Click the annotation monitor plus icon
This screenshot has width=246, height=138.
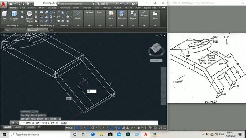click(x=146, y=128)
